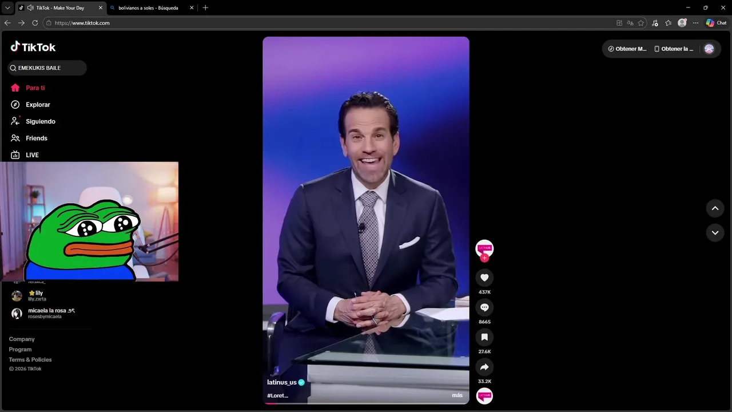Mute tab via the speaker icon
732x412 pixels.
(30, 8)
